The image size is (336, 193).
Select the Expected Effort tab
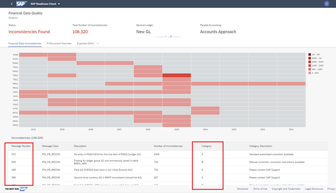click(x=85, y=44)
